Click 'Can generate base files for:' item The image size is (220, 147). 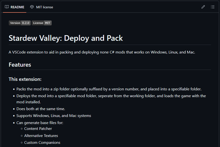40,123
